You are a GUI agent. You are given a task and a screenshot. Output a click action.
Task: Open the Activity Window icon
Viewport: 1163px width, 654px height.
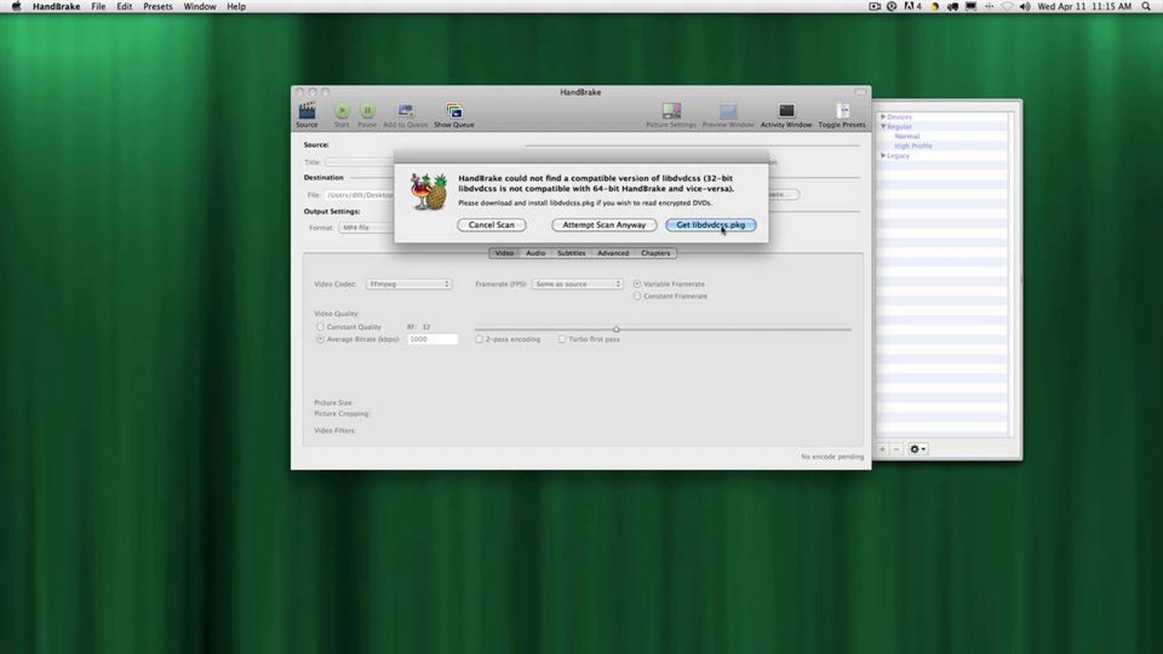[786, 111]
